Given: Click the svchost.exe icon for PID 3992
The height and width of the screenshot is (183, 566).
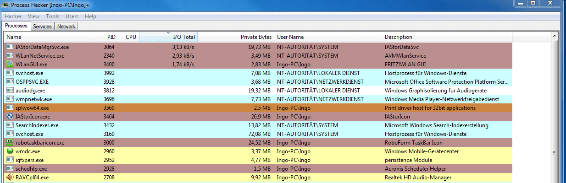Looking at the screenshot, I should [x=11, y=73].
